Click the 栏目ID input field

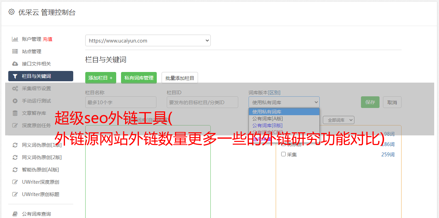coord(202,102)
